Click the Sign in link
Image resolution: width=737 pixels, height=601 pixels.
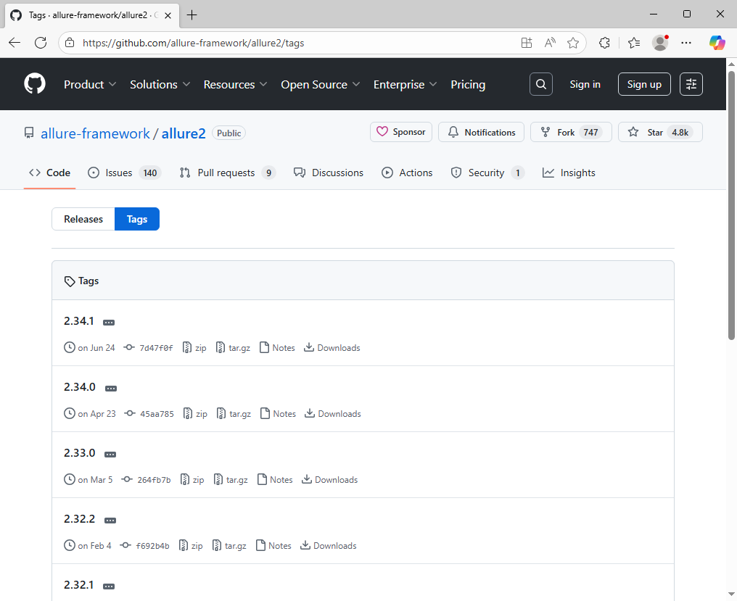(x=585, y=84)
